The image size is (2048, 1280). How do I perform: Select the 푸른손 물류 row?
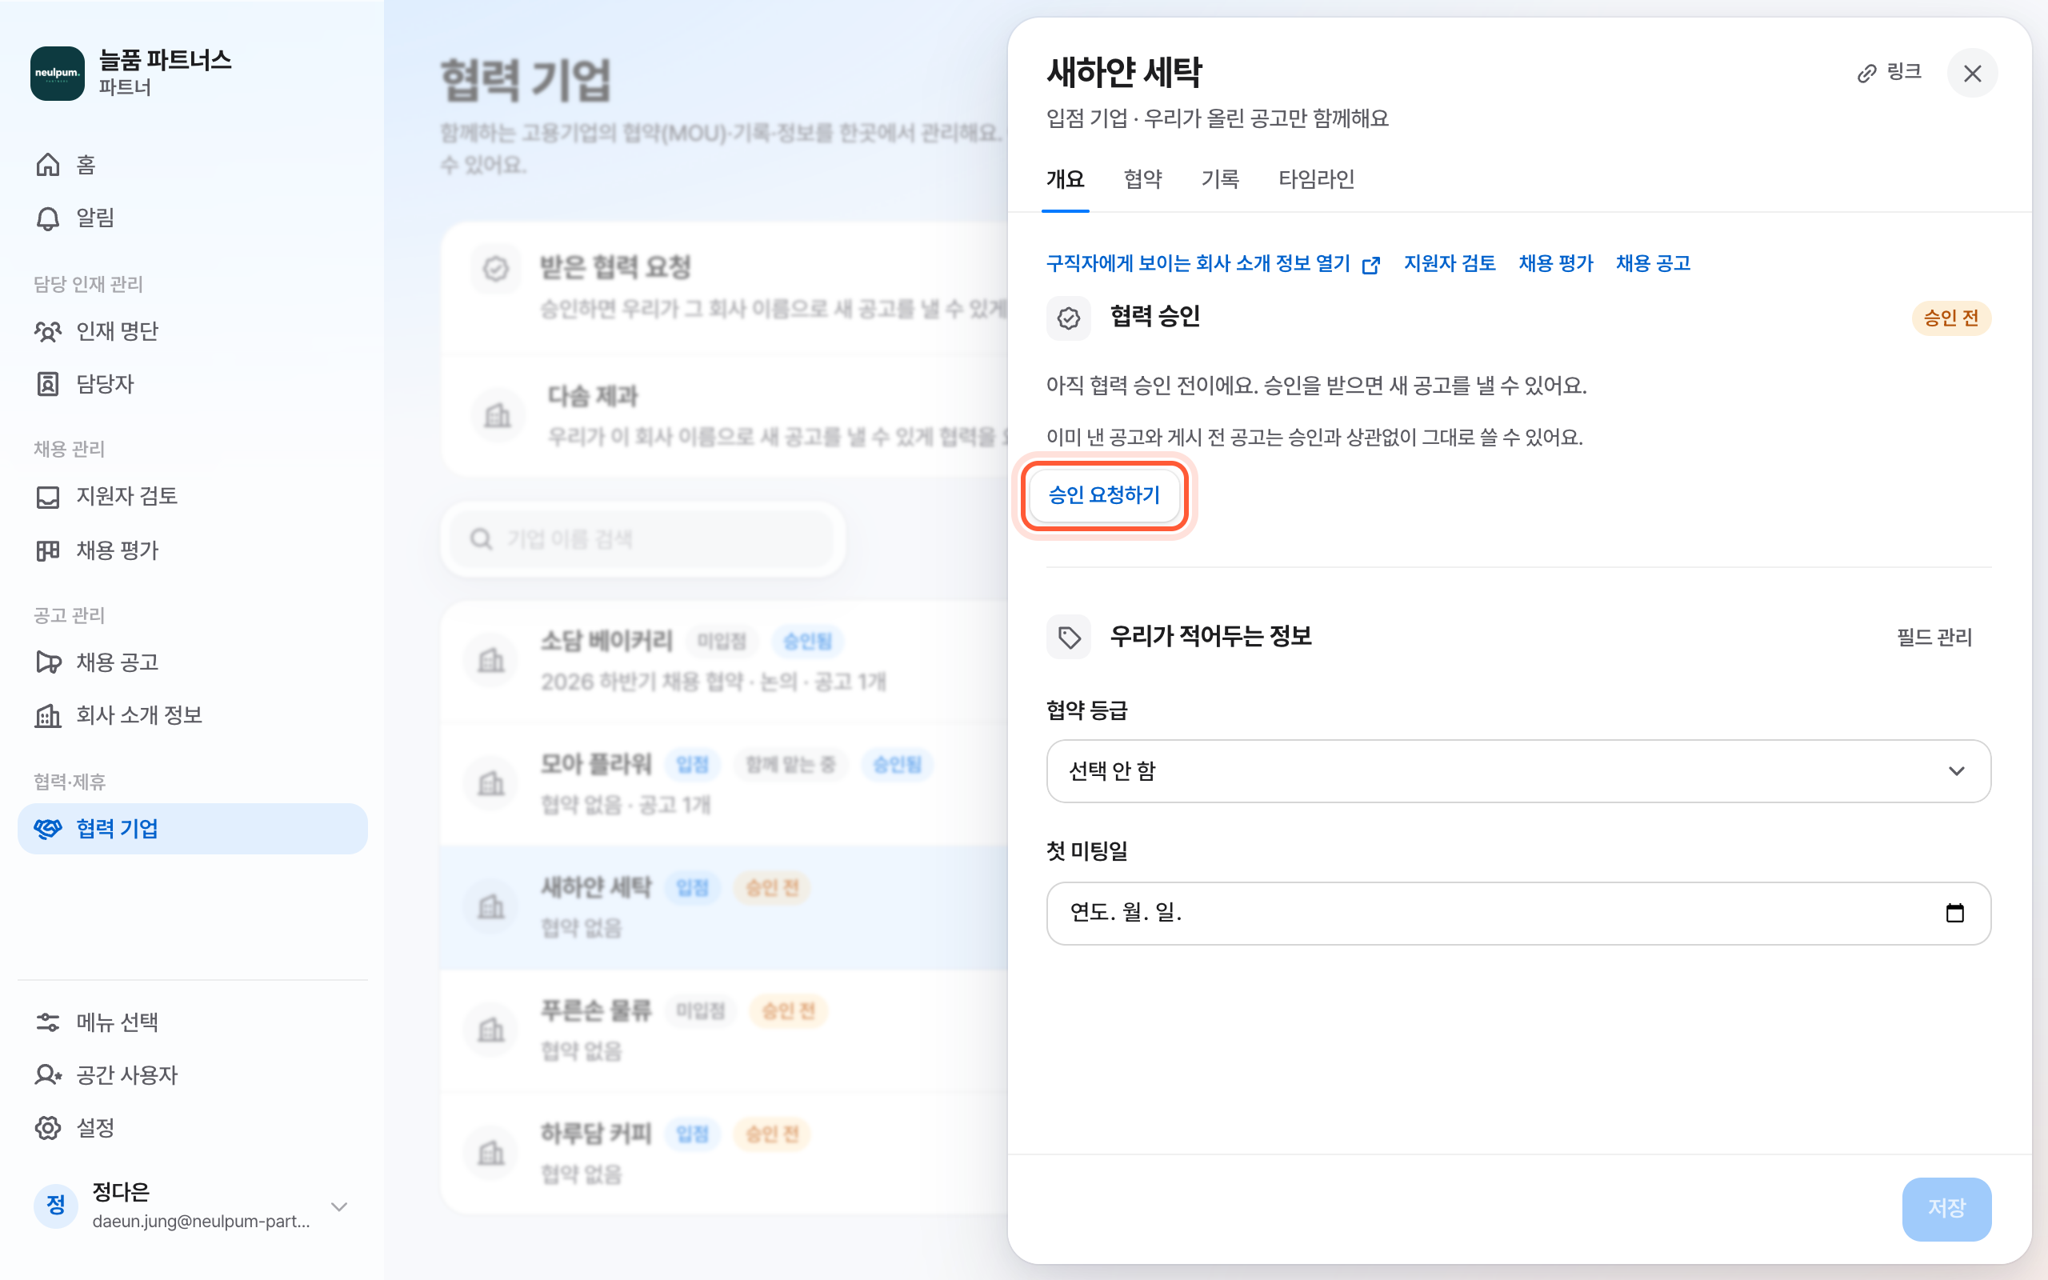pos(725,1030)
